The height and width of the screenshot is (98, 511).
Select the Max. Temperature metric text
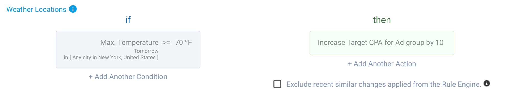[x=129, y=42]
